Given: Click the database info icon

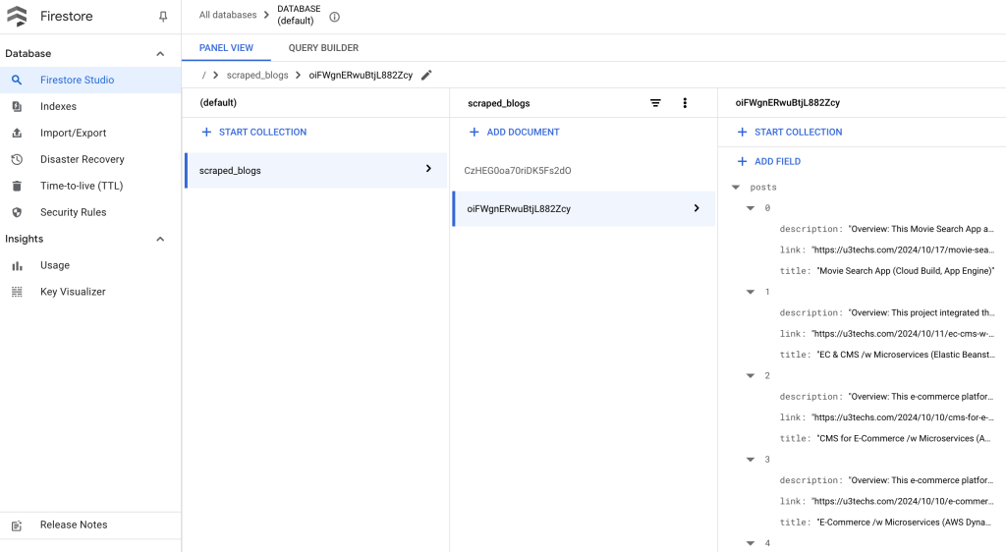Looking at the screenshot, I should (335, 17).
